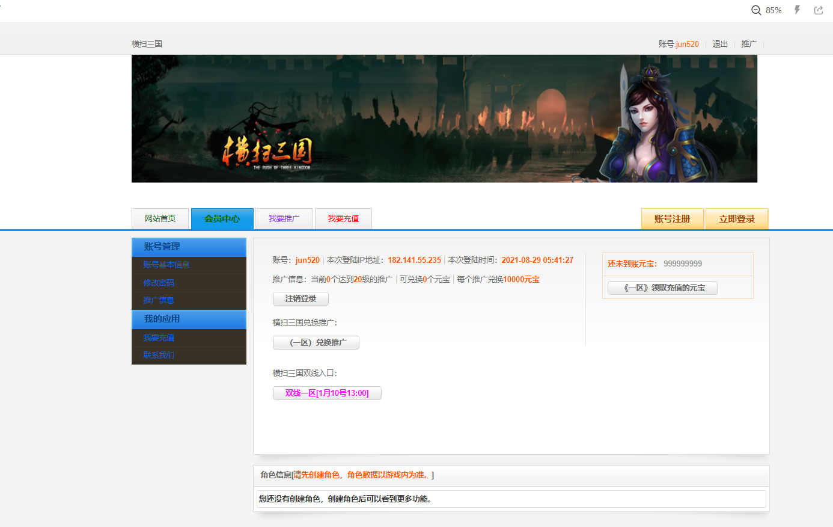Open 修改密码 in the sidebar

point(159,283)
